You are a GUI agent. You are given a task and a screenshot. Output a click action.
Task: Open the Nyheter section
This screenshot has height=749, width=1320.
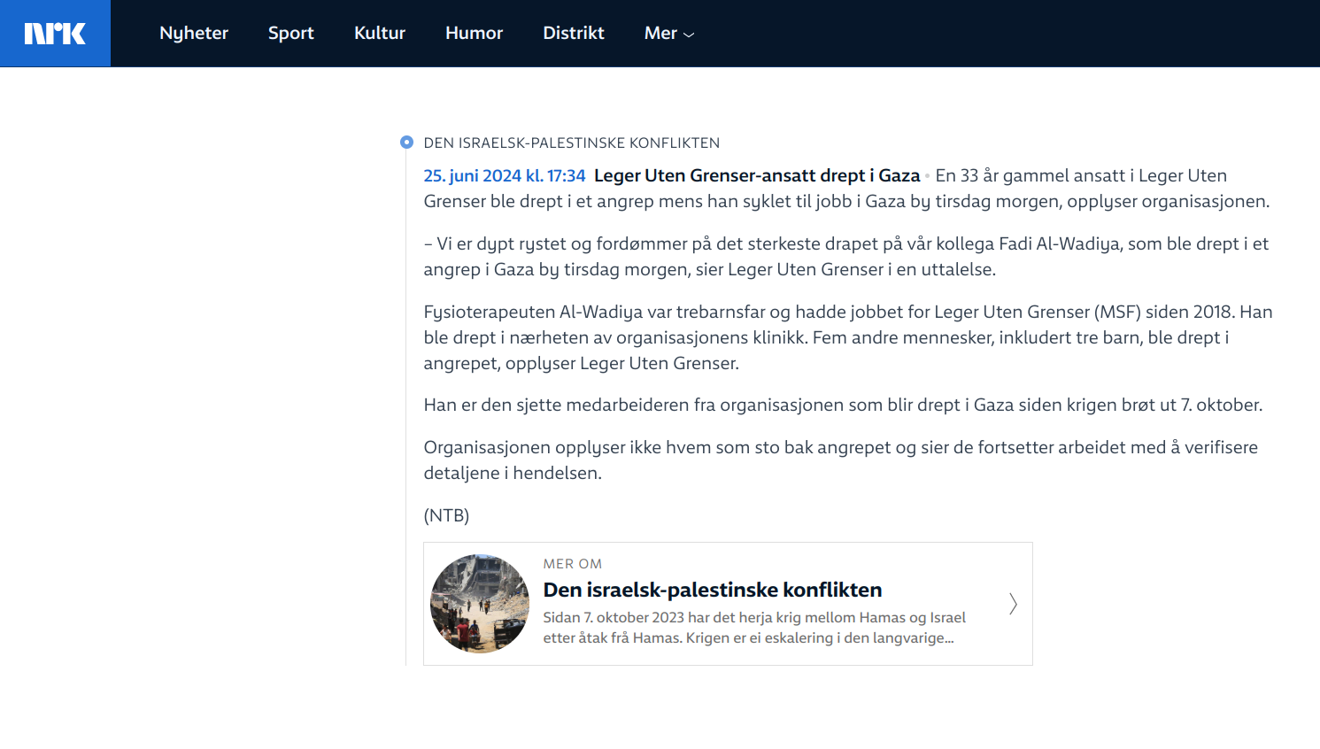[194, 34]
